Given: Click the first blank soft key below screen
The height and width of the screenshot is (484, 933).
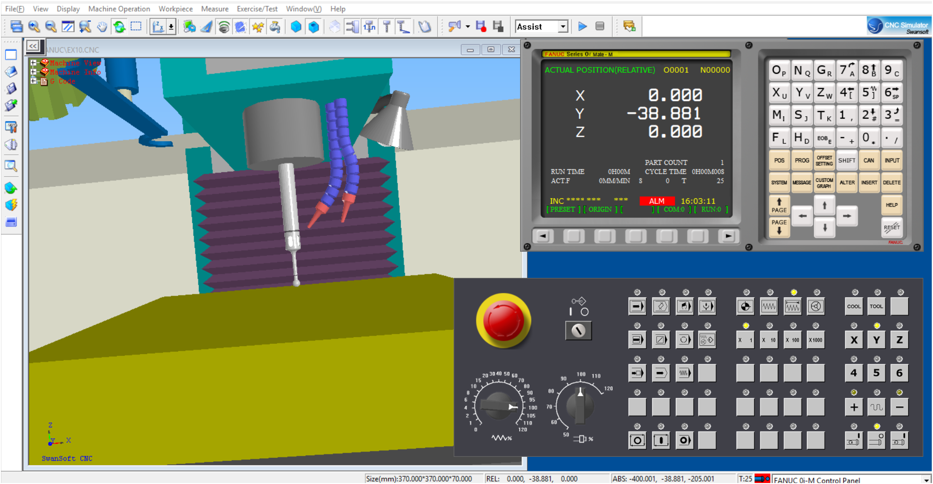Looking at the screenshot, I should click(x=573, y=236).
